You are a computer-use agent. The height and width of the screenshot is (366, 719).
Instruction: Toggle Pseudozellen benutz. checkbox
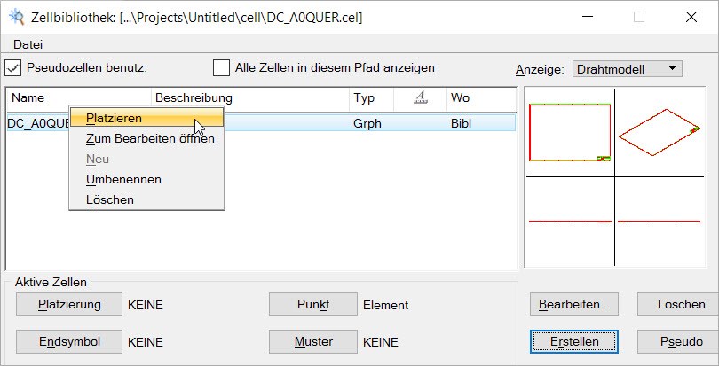click(12, 68)
